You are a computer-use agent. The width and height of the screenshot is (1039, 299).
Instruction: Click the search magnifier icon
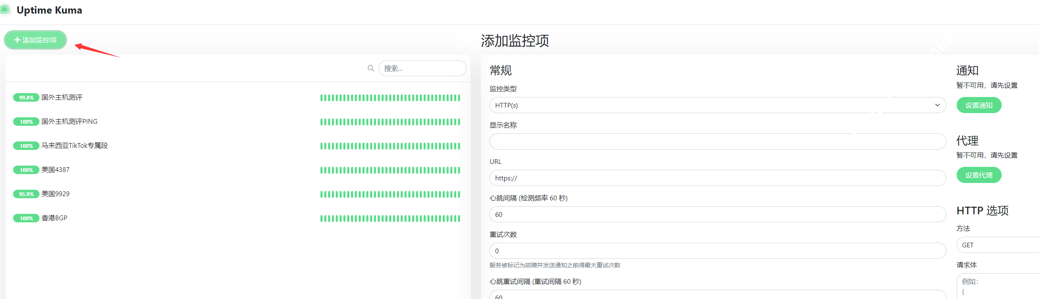point(371,68)
